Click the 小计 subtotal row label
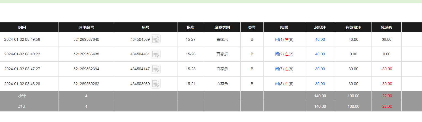Viewport: 422px width, 122px height. pos(22,96)
